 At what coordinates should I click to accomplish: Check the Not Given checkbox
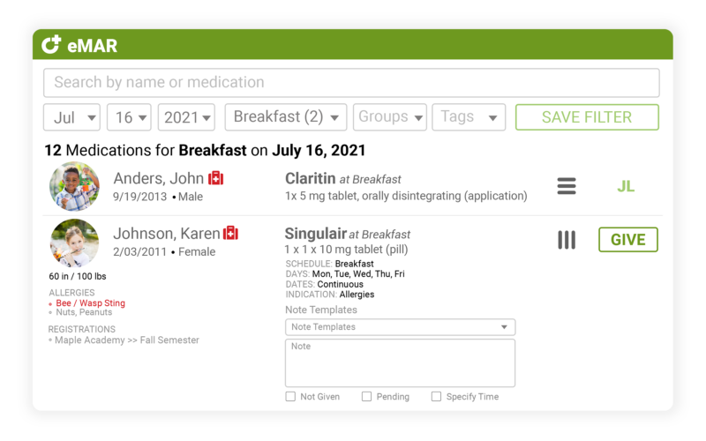pos(290,397)
